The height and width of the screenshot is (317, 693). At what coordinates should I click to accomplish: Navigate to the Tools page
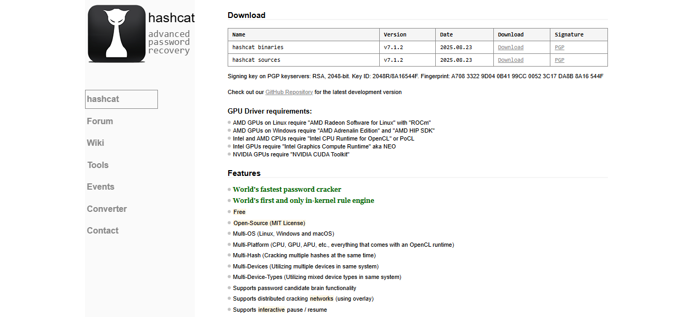(98, 165)
